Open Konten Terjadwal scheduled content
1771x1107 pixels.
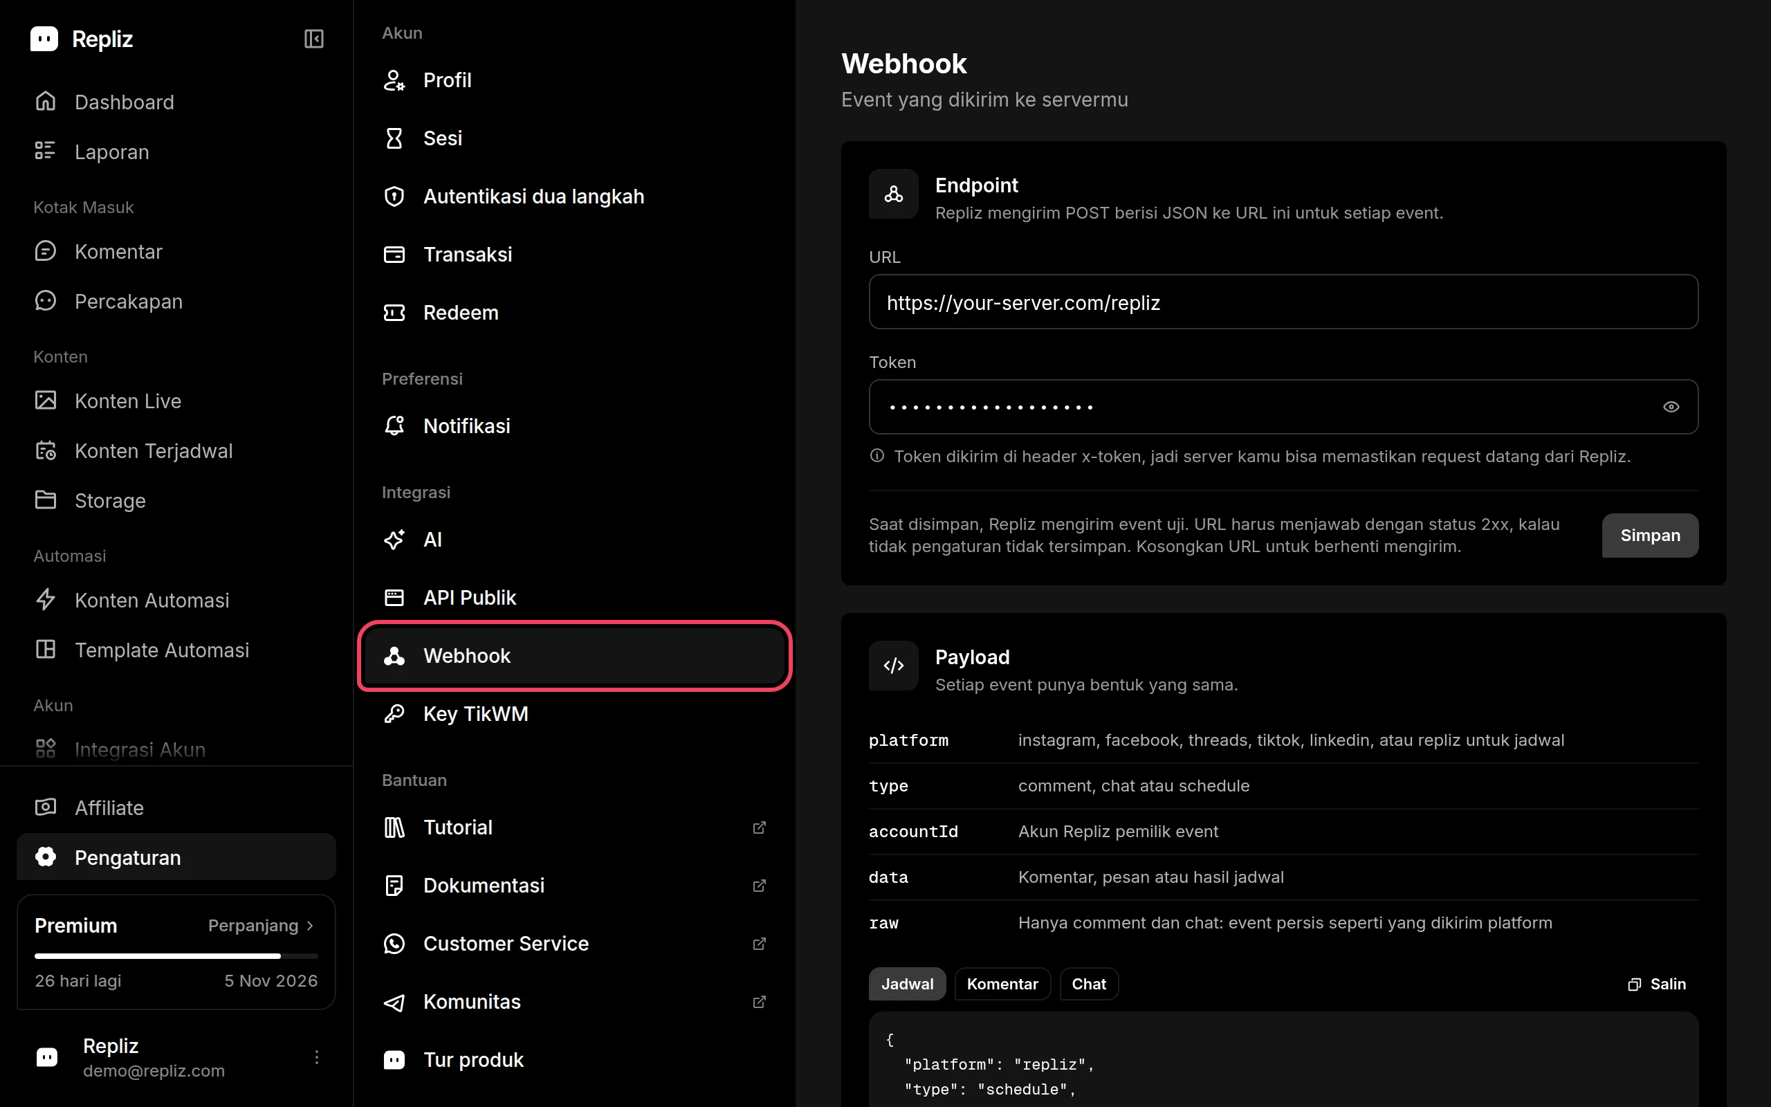(x=176, y=450)
